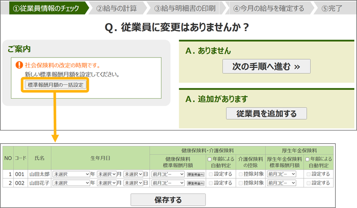Open birth day dropdown for 山田太郎
The height and width of the screenshot is (208, 357).
[x=133, y=174]
